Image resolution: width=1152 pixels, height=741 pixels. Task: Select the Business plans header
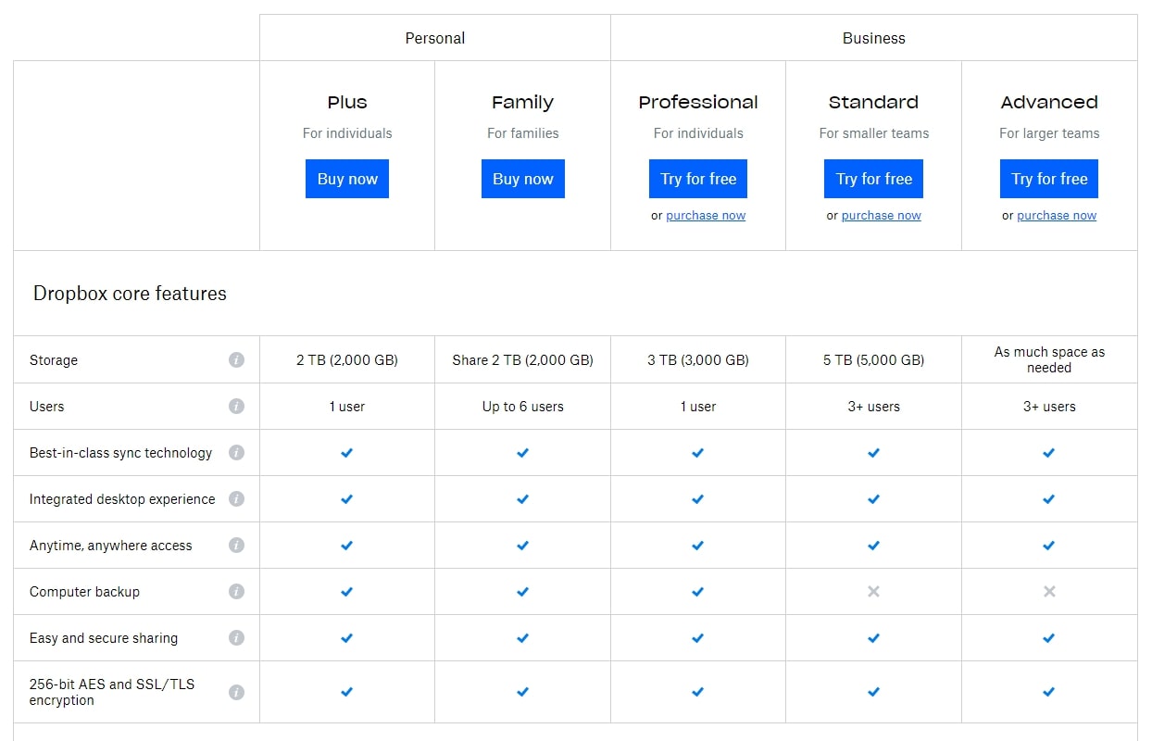(873, 38)
